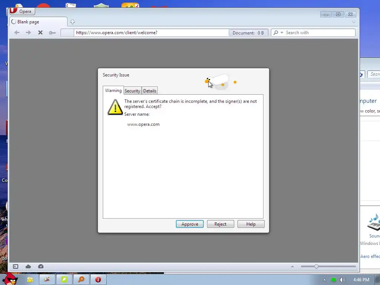The height and width of the screenshot is (285, 380).
Task: Click the Document 0 B progress indicator
Action: [248, 33]
